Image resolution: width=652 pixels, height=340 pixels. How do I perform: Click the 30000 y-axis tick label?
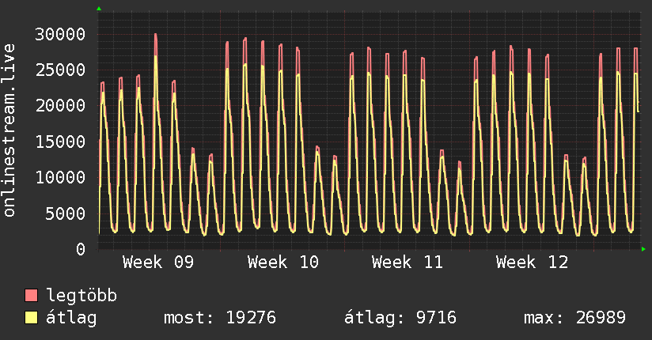[x=60, y=34]
